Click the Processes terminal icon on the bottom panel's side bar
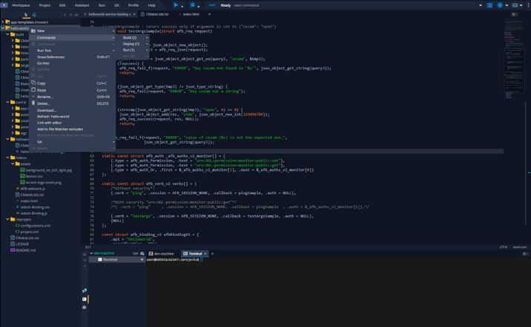531x327 pixels. tap(85, 299)
